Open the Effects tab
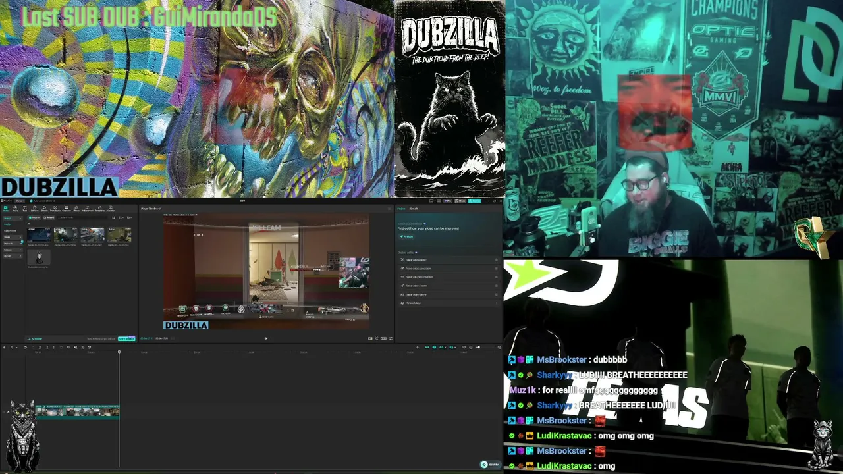Viewport: 843px width, 474px height. [45, 209]
